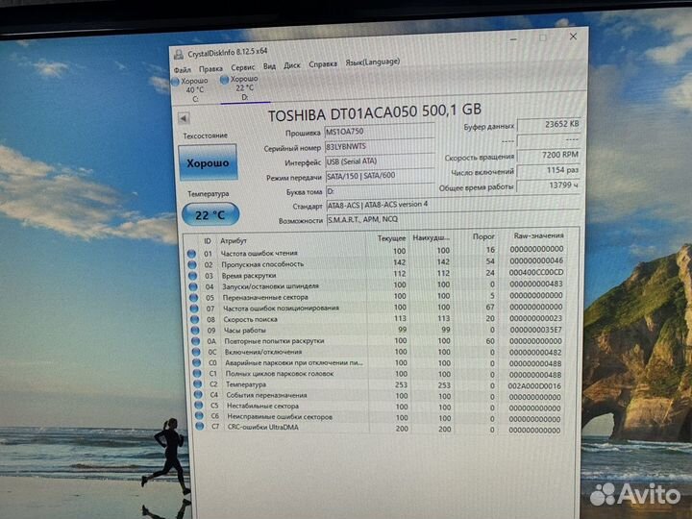
Task: Click the power-on count field 1154 раз
Action: pos(549,170)
